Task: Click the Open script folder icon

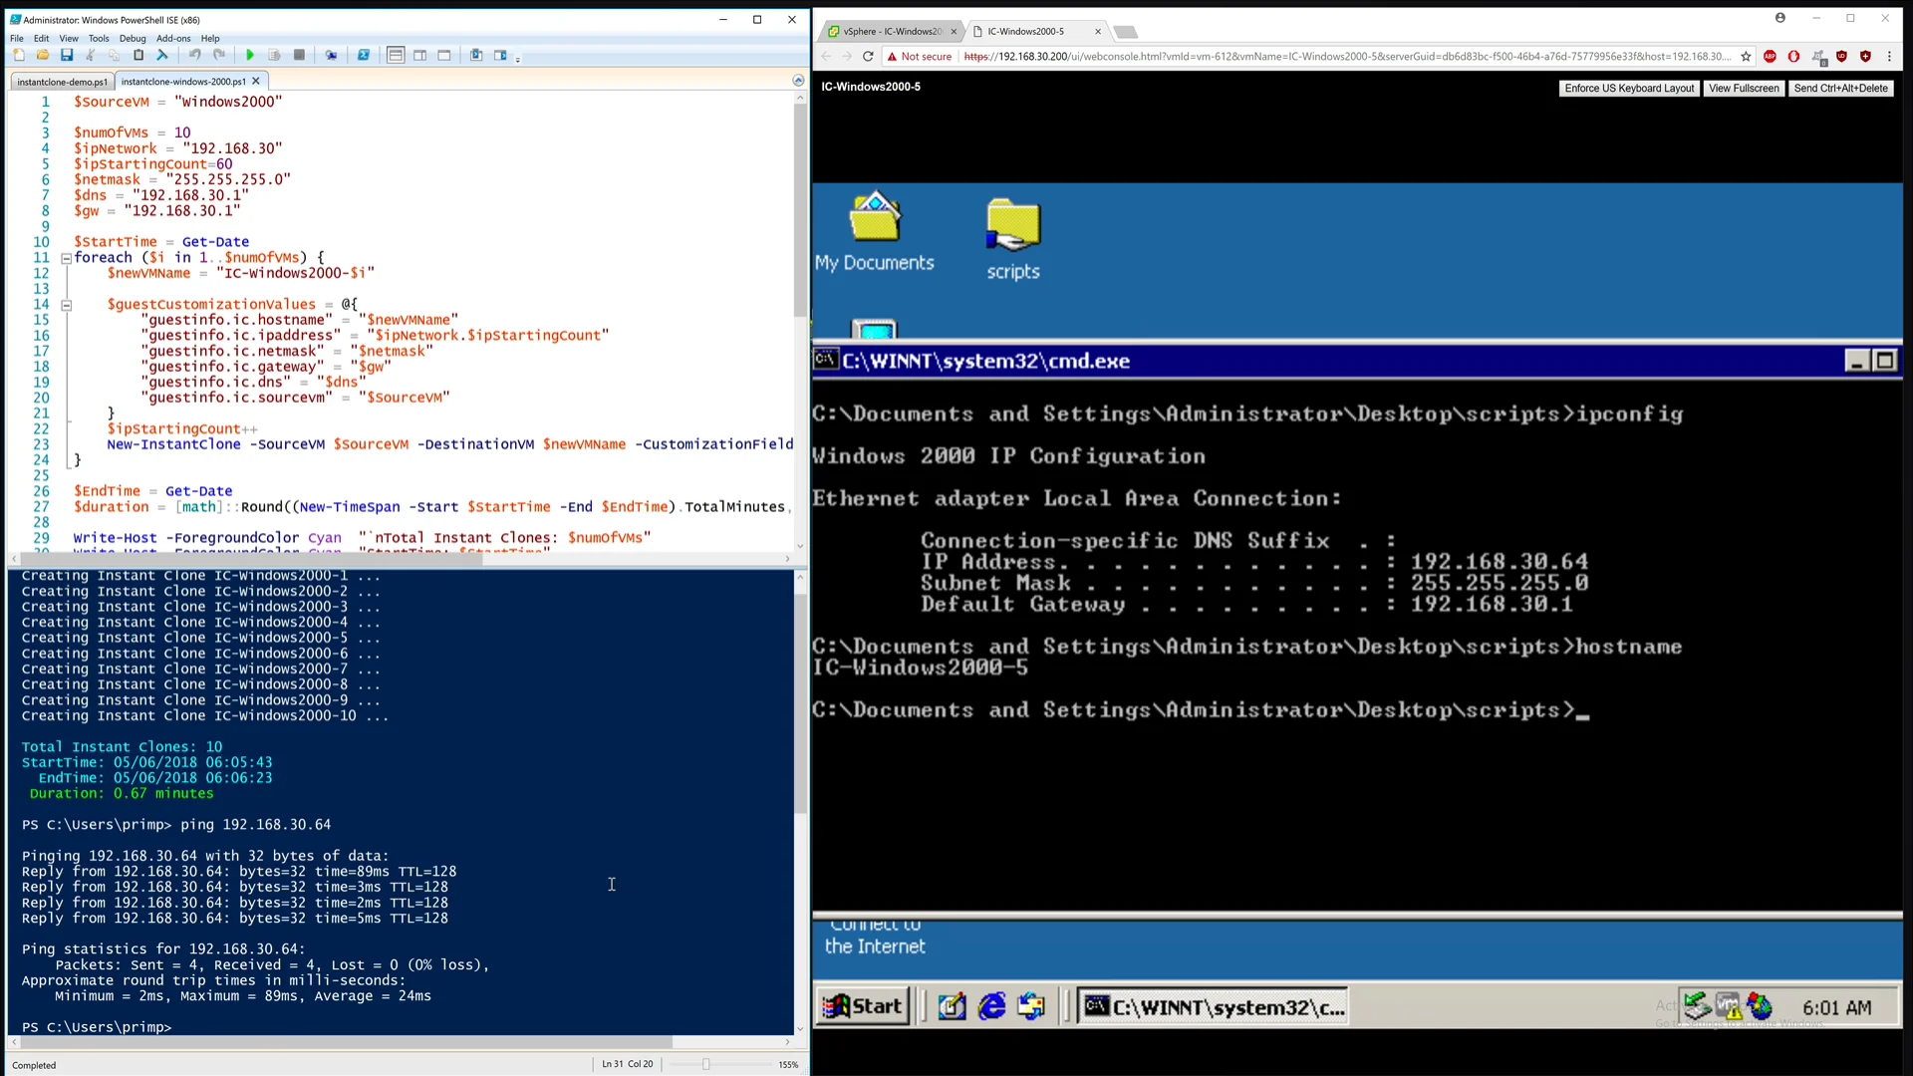Action: (x=43, y=56)
